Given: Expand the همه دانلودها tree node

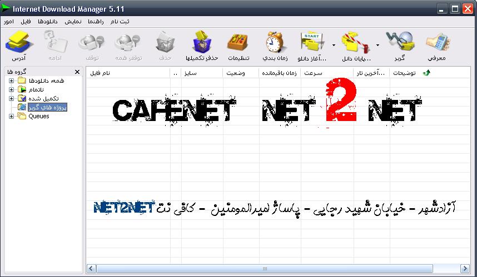Looking at the screenshot, I should click(x=11, y=81).
